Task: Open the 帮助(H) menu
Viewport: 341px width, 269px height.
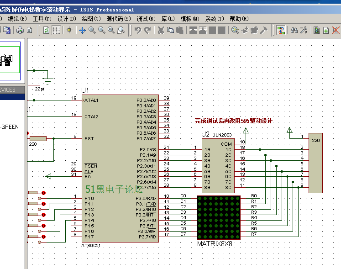Action: (239, 19)
